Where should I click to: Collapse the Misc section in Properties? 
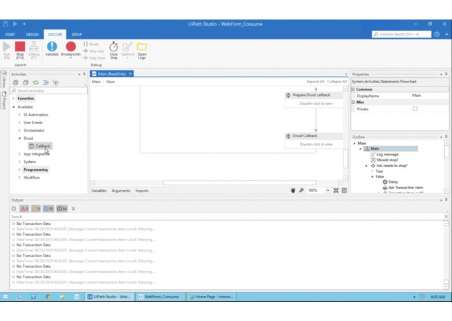click(353, 102)
